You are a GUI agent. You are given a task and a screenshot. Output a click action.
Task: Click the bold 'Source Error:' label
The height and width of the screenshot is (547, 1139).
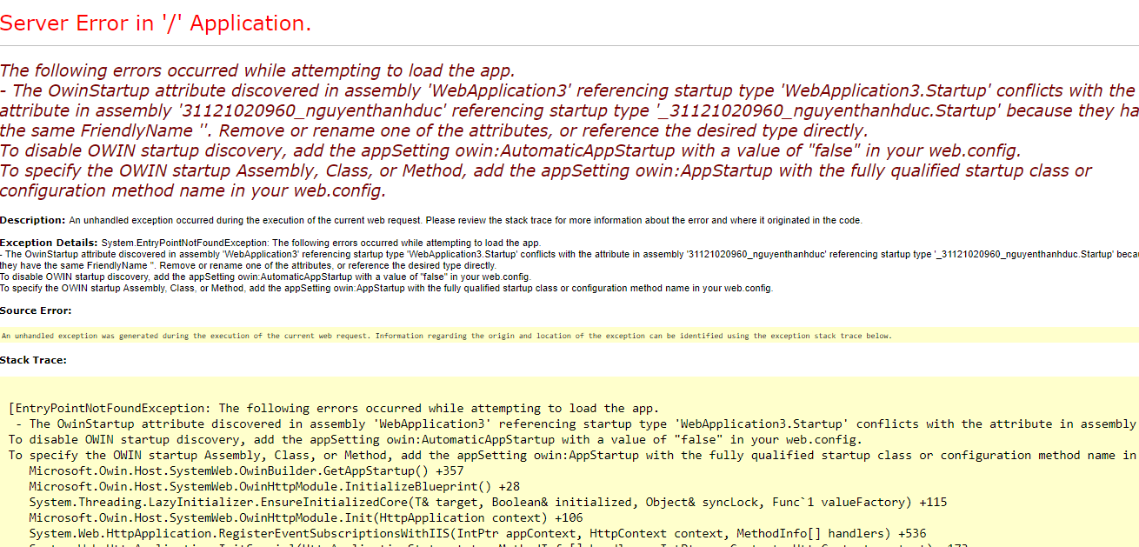36,310
